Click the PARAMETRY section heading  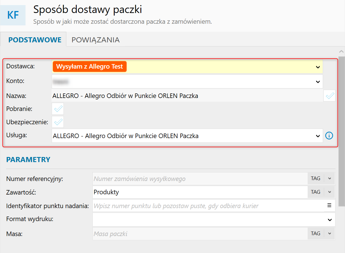tap(28, 160)
